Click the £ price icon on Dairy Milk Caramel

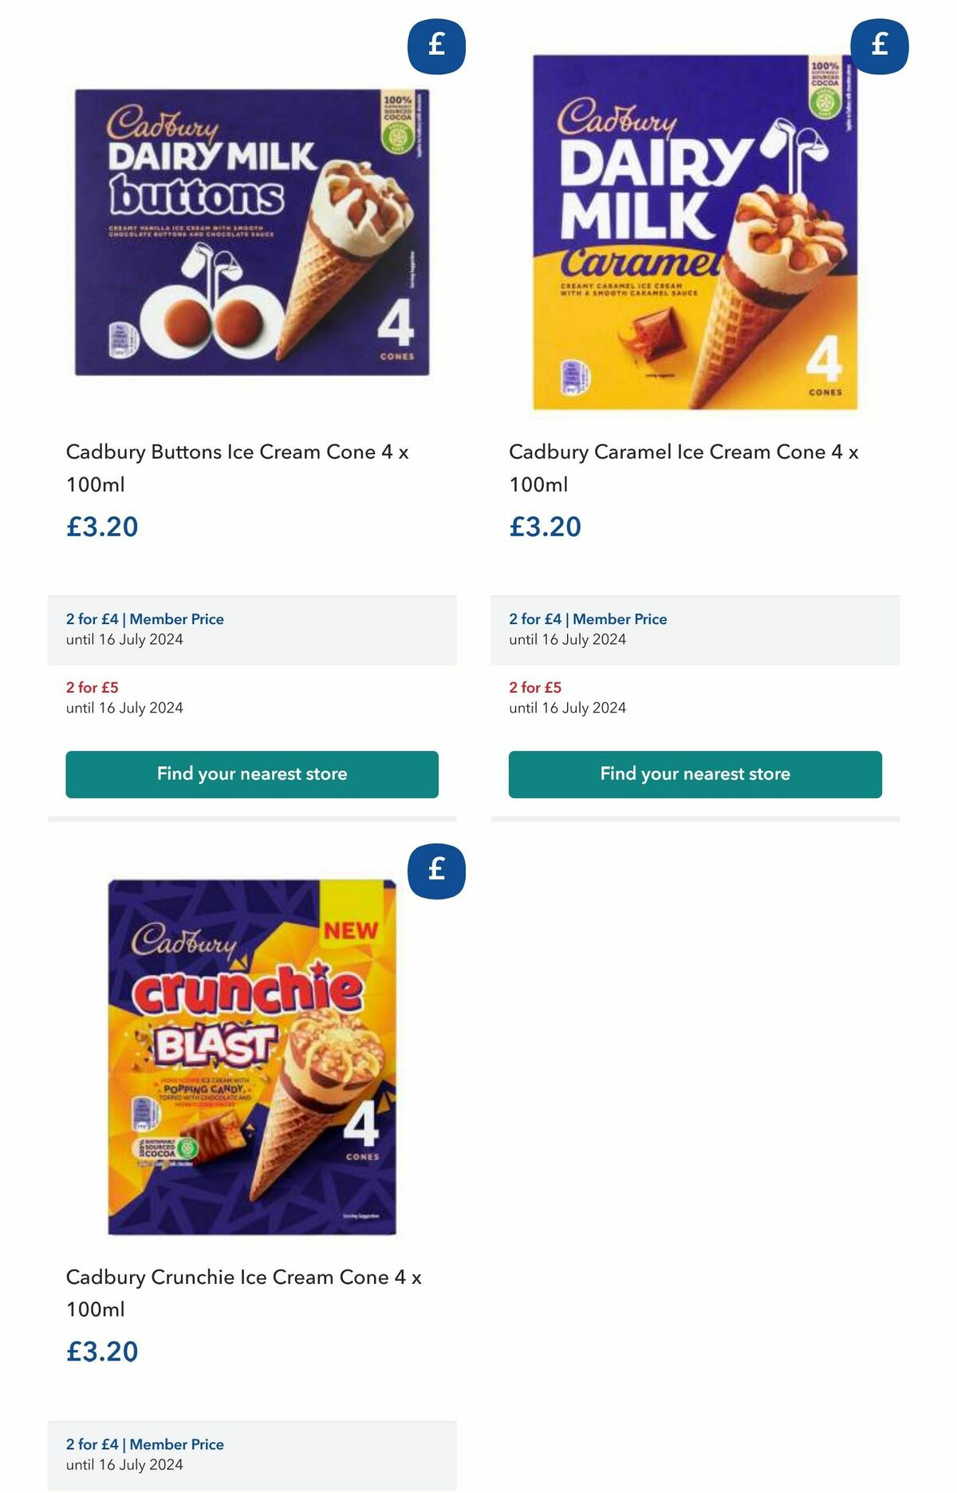878,45
